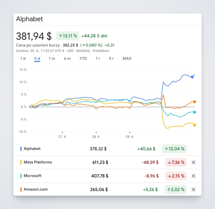215x209 pixels.
Task: Open Amazon.com stock row
Action: pyautogui.click(x=108, y=189)
